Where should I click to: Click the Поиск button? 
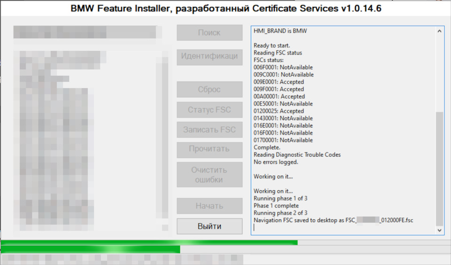tap(210, 32)
